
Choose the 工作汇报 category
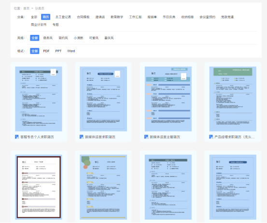[x=135, y=17]
